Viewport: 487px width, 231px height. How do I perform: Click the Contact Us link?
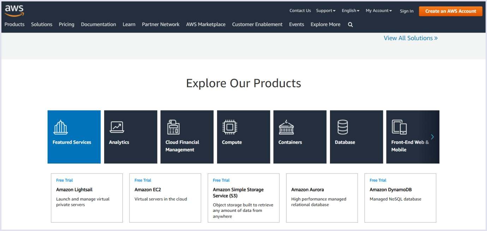coord(300,11)
